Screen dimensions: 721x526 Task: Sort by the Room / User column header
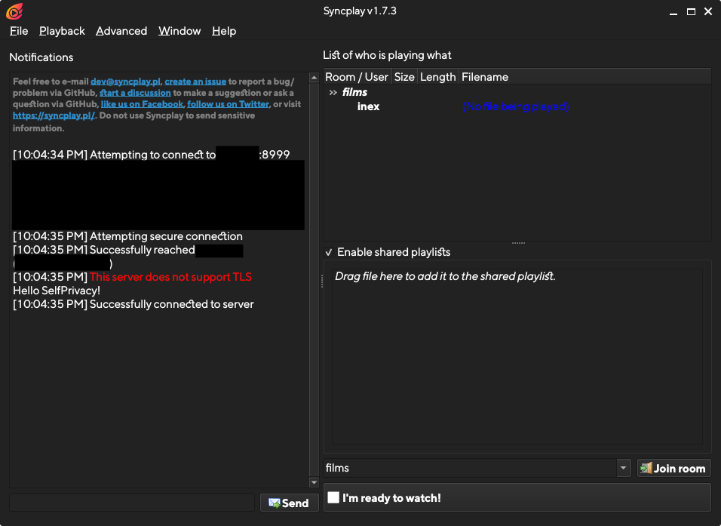(x=357, y=77)
